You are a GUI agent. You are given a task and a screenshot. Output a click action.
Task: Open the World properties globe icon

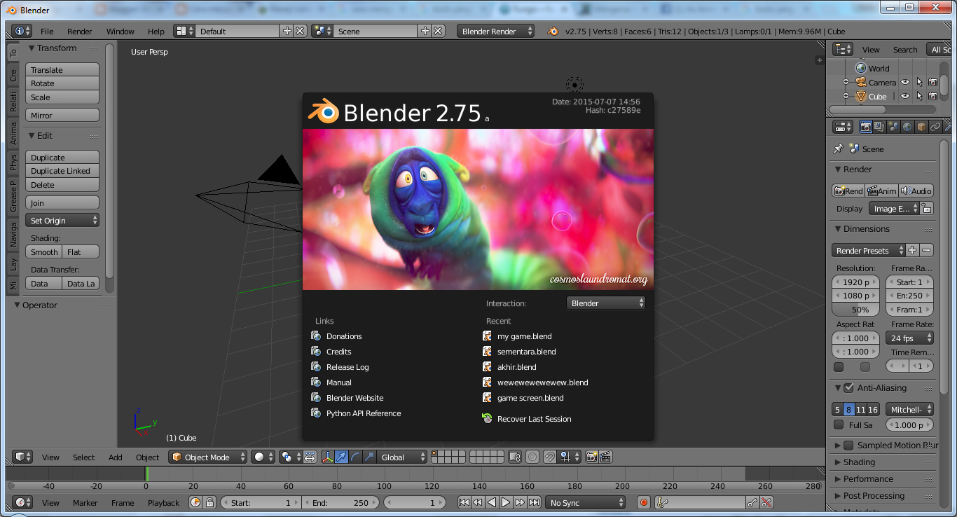907,127
